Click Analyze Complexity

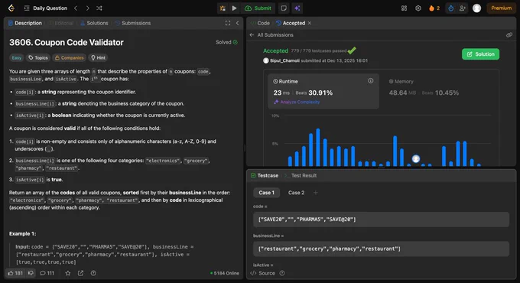click(x=297, y=102)
